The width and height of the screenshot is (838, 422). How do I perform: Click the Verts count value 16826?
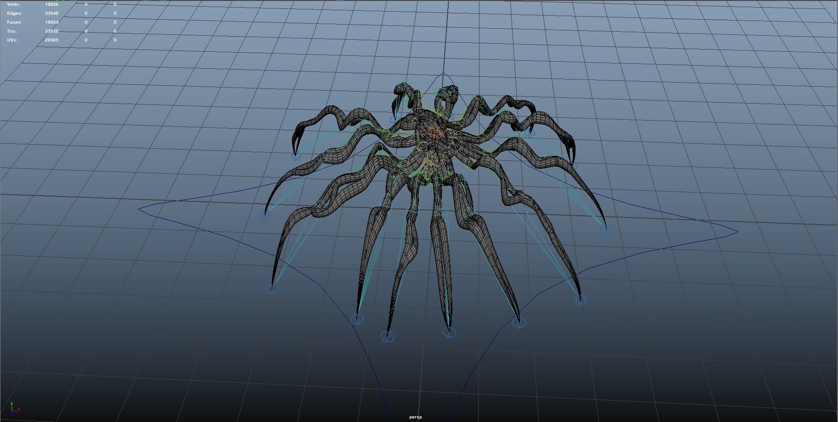click(x=51, y=4)
